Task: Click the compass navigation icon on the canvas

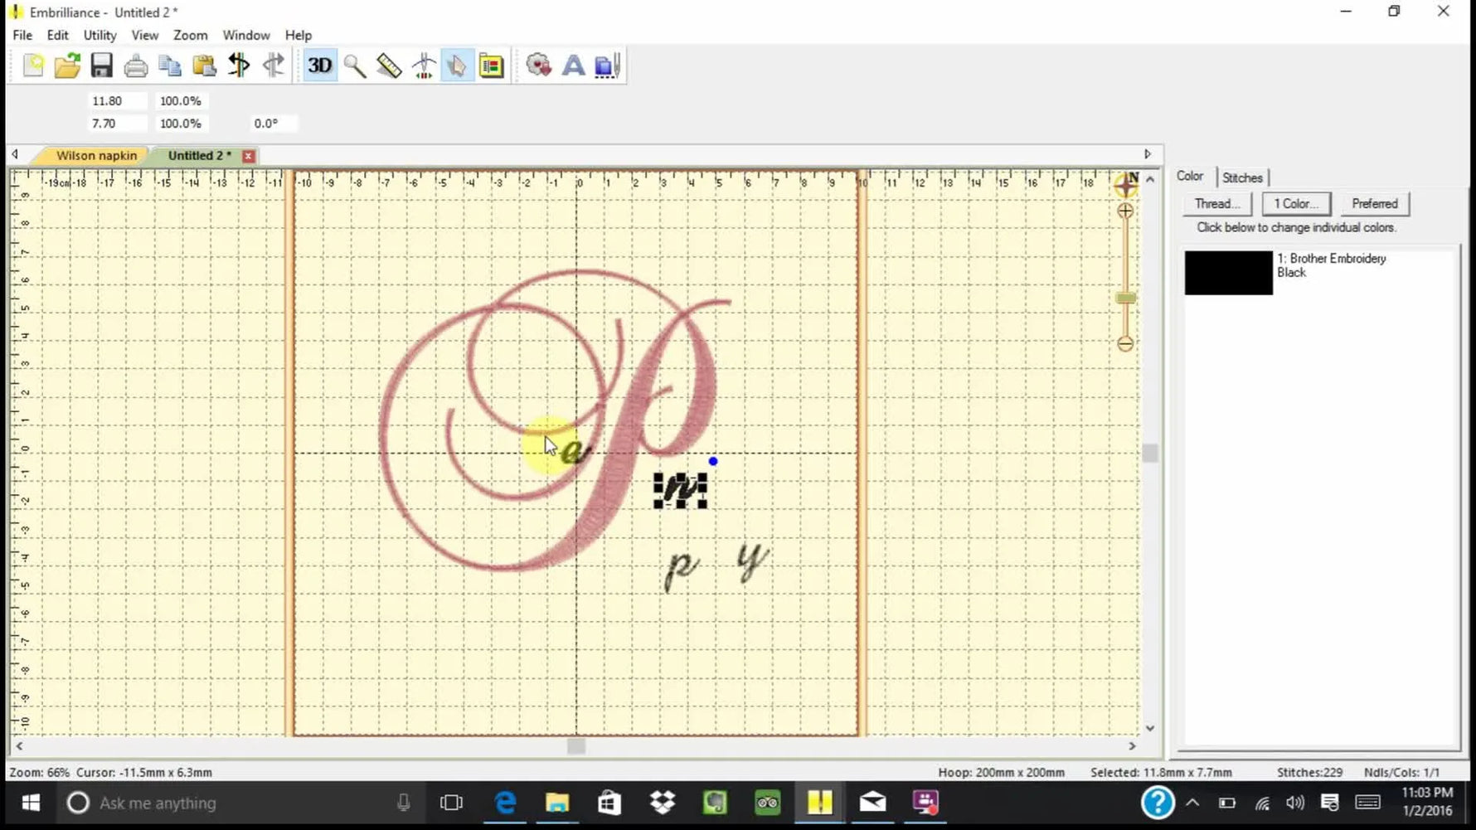Action: click(x=1126, y=184)
